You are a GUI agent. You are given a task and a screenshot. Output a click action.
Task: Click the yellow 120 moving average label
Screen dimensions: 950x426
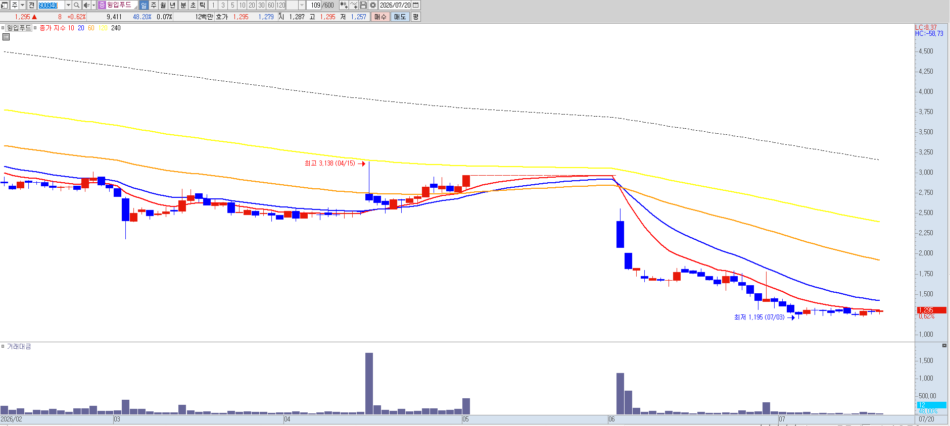103,28
